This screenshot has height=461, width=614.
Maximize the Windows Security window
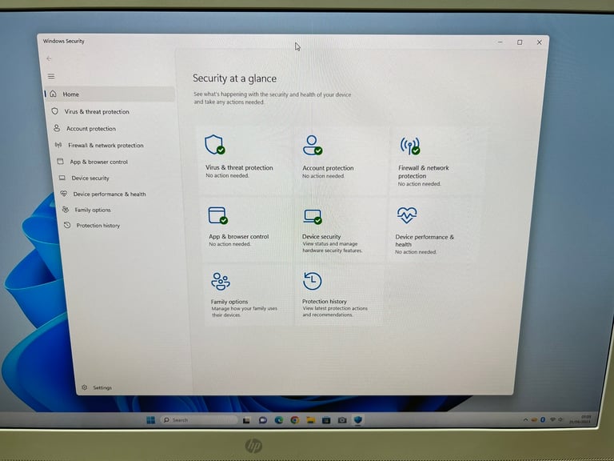click(520, 42)
